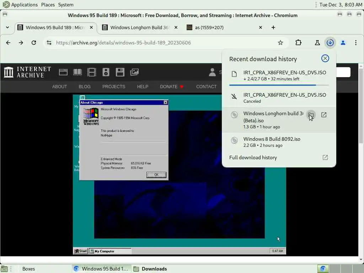This screenshot has width=364, height=273.
Task: Click the Internet Archive user sign-in icon
Action: point(212,72)
